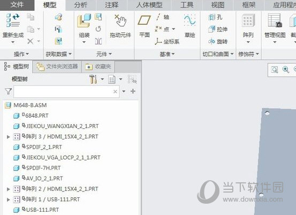The width and height of the screenshot is (296, 215).
Task: Click the Assemble (组装) icon
Action: 84,21
